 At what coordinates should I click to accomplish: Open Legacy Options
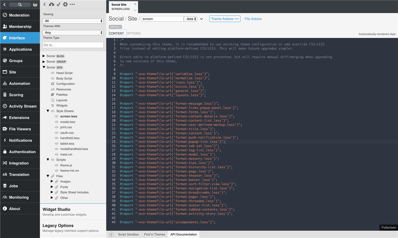pos(58,226)
